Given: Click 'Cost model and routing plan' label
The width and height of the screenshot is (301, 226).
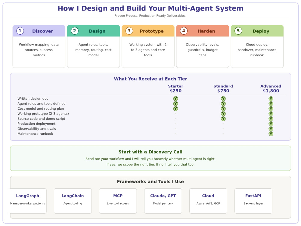Looking at the screenshot, I should [41, 108].
